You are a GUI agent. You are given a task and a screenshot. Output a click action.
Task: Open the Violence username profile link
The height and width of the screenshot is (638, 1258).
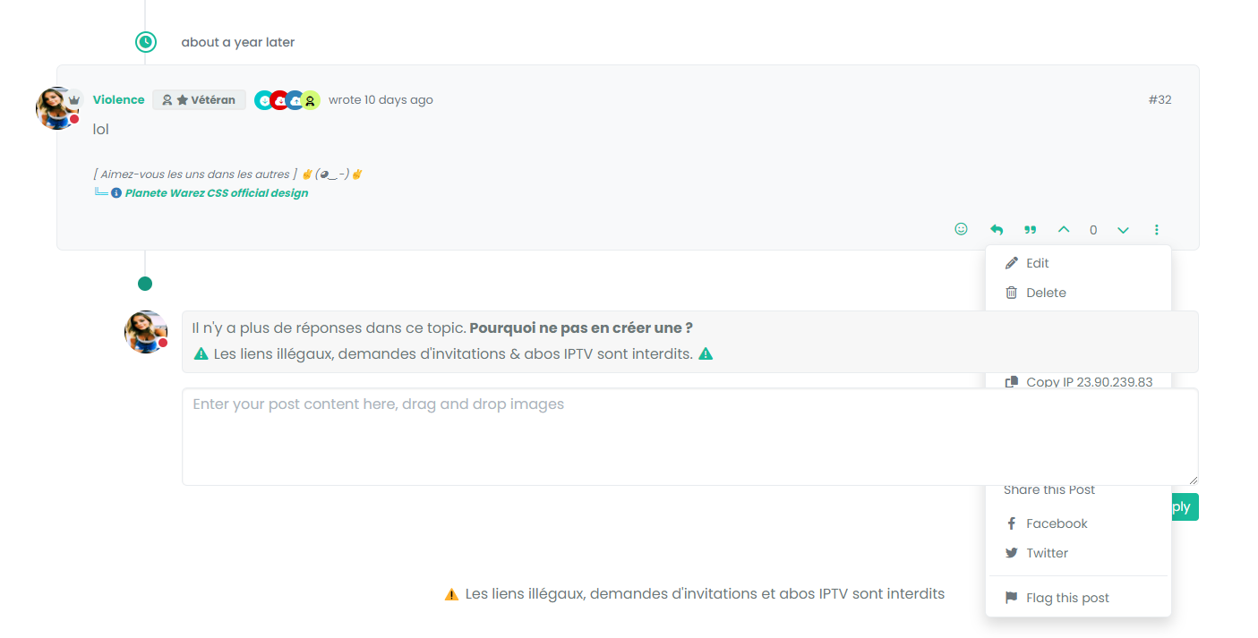118,100
